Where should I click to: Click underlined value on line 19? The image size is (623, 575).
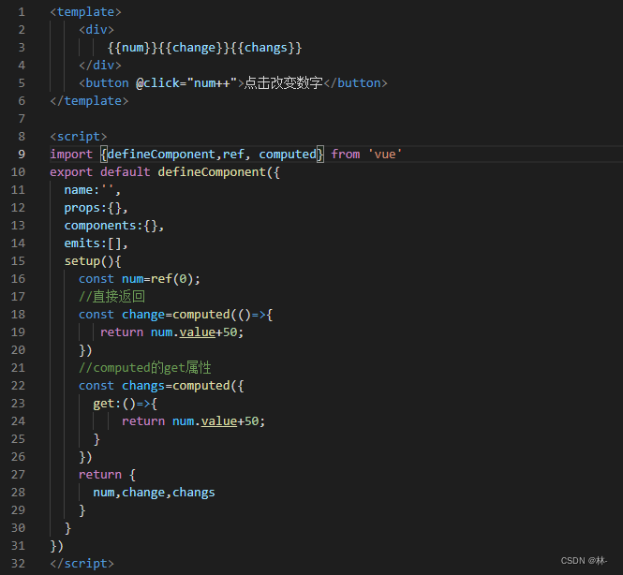[x=198, y=332]
